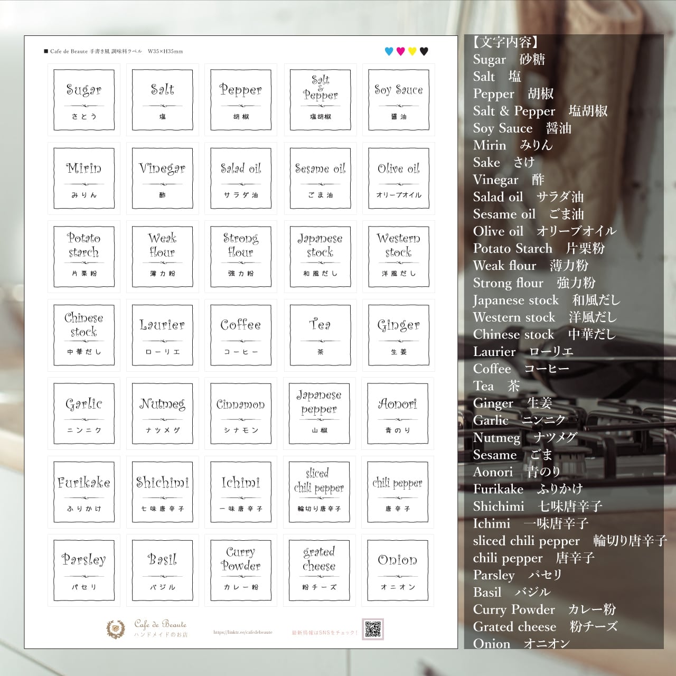Click 'Japanese stock 和風だし' in the text list

click(547, 300)
